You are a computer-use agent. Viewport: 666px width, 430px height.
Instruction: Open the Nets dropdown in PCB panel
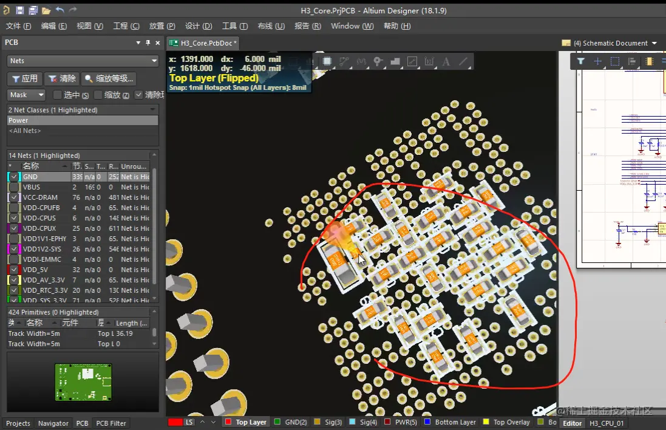[x=83, y=61]
